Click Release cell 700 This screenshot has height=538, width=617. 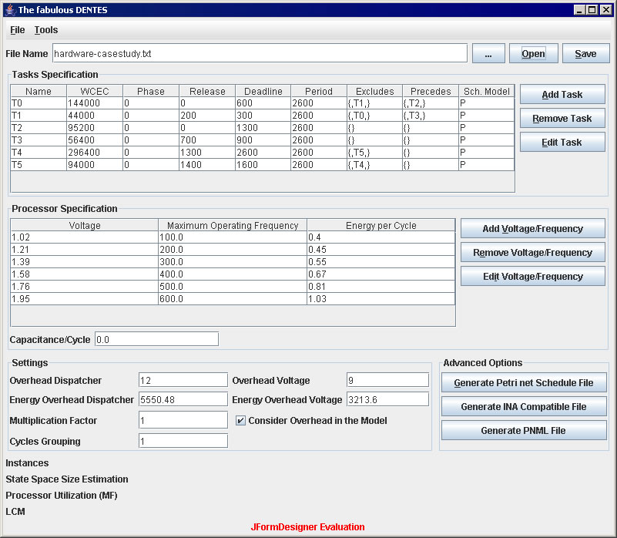point(207,140)
